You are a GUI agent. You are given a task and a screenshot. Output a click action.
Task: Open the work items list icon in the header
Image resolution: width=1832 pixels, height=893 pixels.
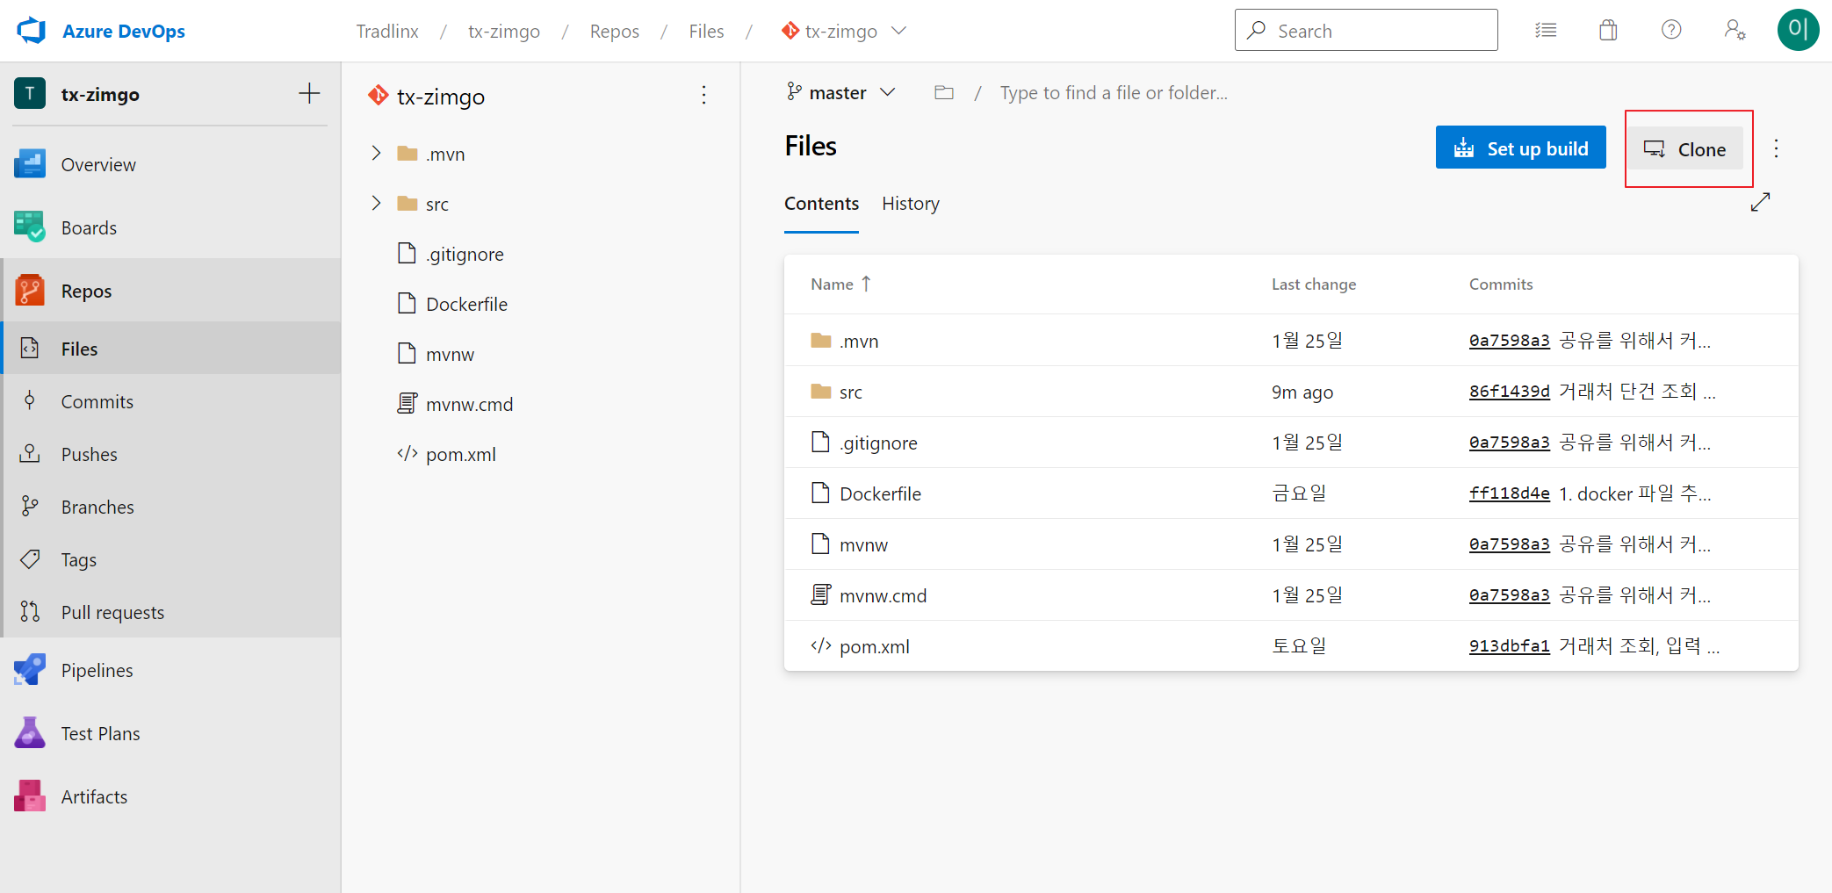pos(1546,31)
